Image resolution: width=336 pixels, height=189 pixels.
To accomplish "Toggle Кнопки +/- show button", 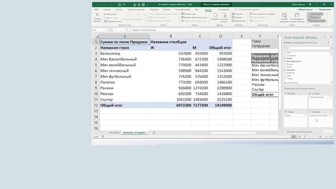I will (314, 17).
